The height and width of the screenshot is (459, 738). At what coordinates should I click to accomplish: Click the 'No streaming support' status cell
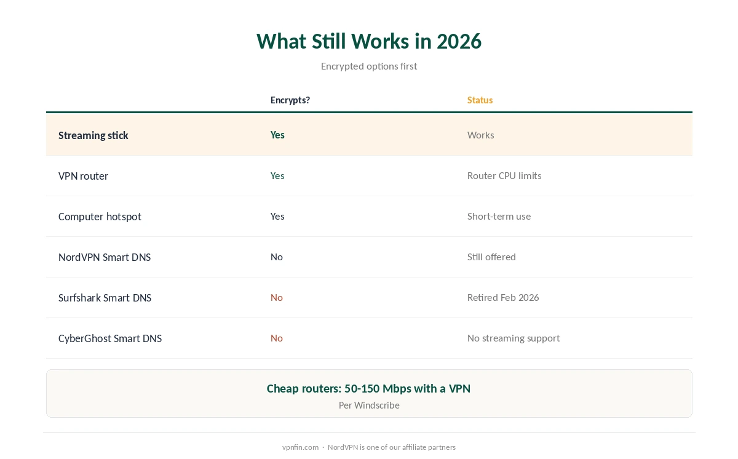point(514,338)
